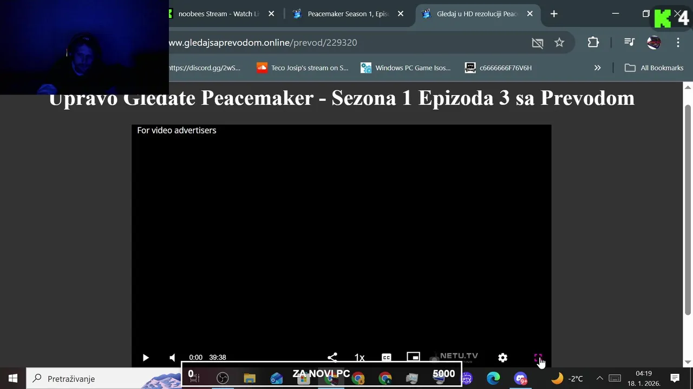Close the Peacemaker Season 1 tab

pos(401,14)
